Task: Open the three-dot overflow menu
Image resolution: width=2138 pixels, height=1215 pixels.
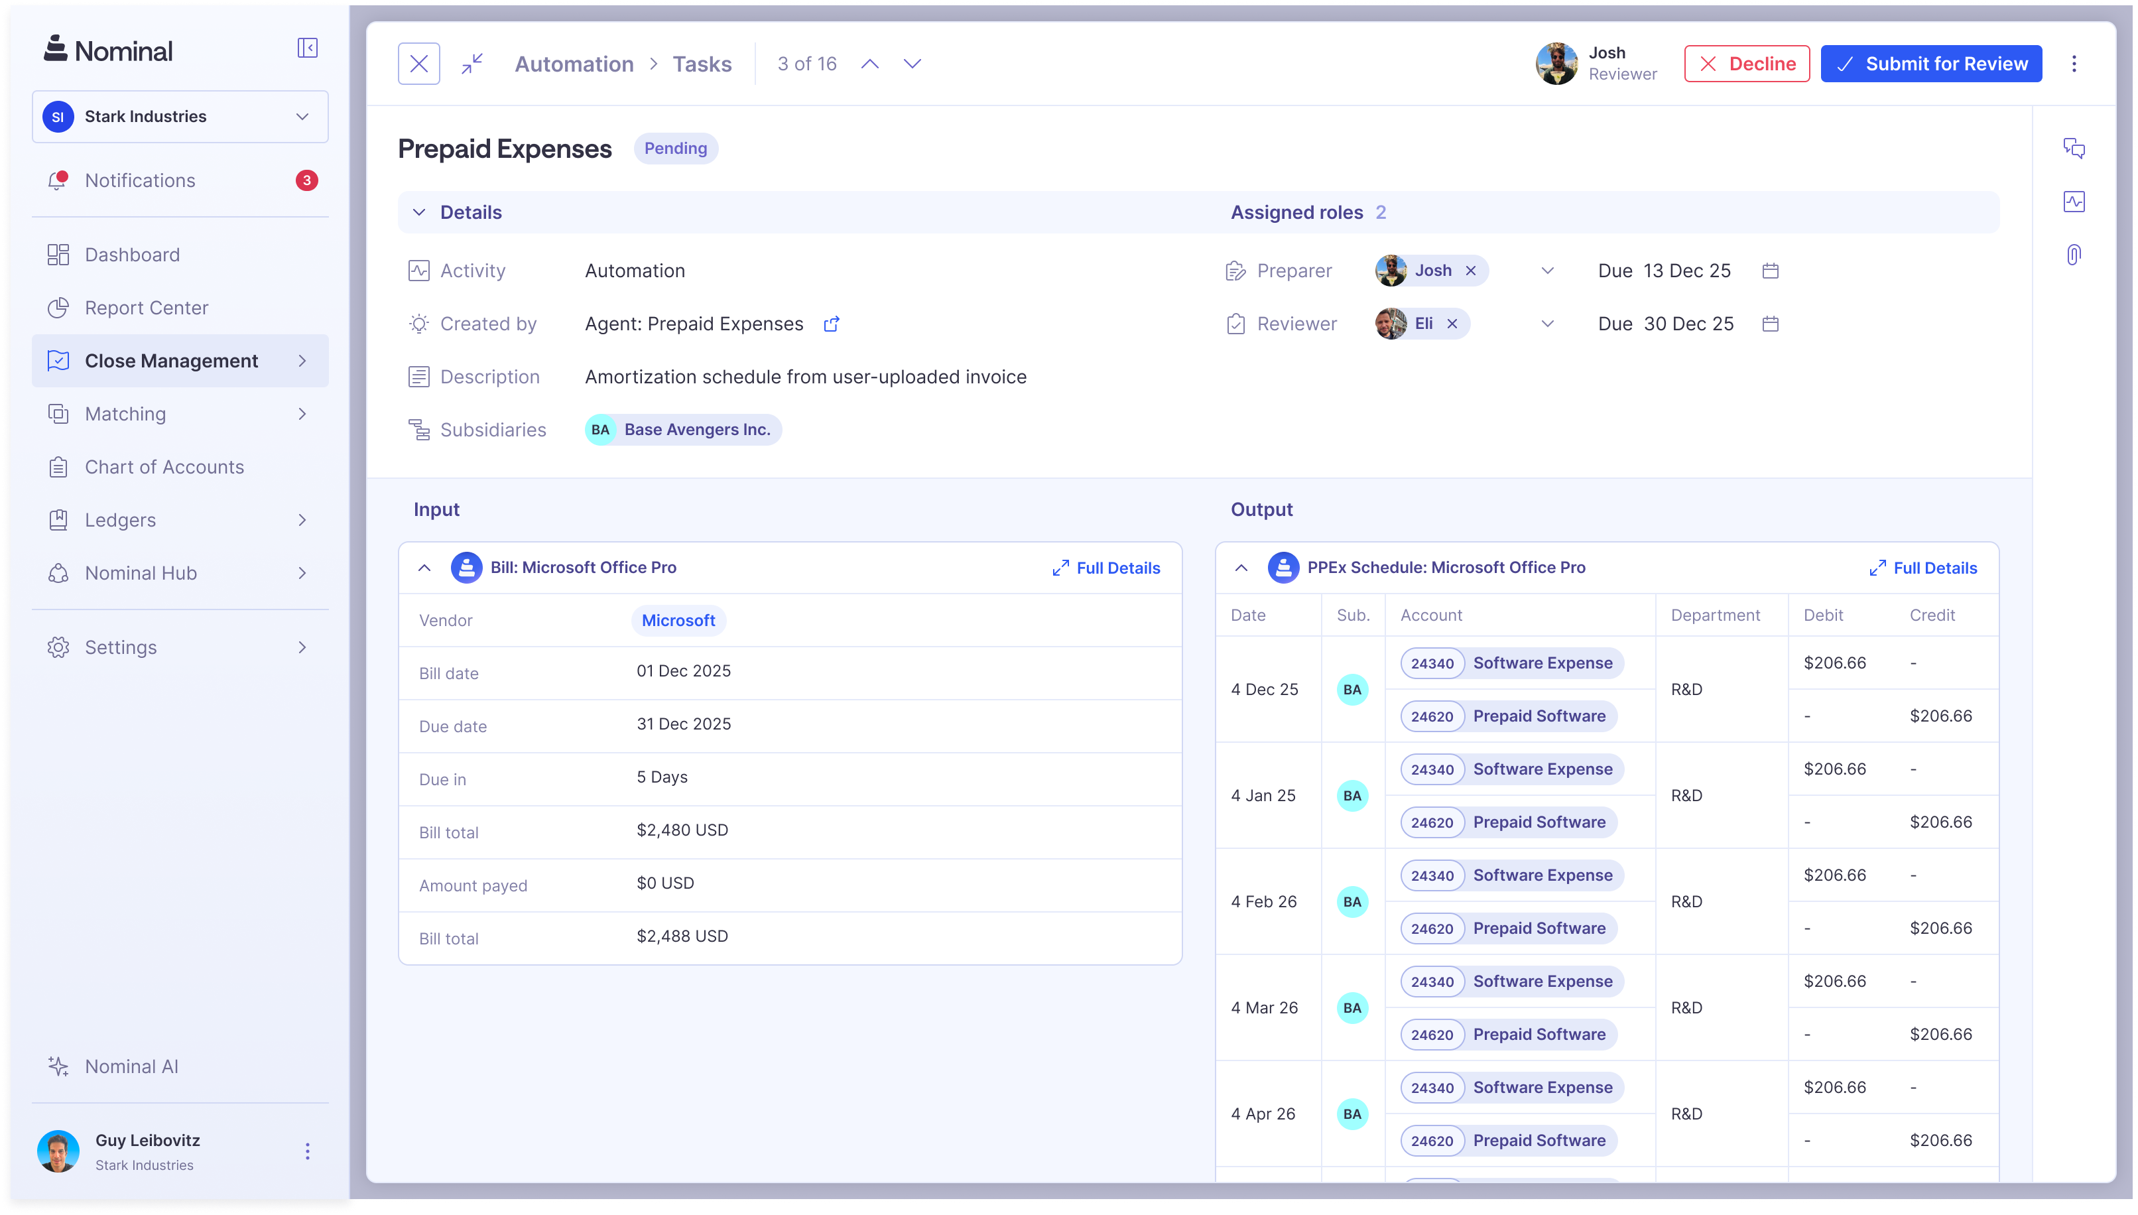Action: [2074, 64]
